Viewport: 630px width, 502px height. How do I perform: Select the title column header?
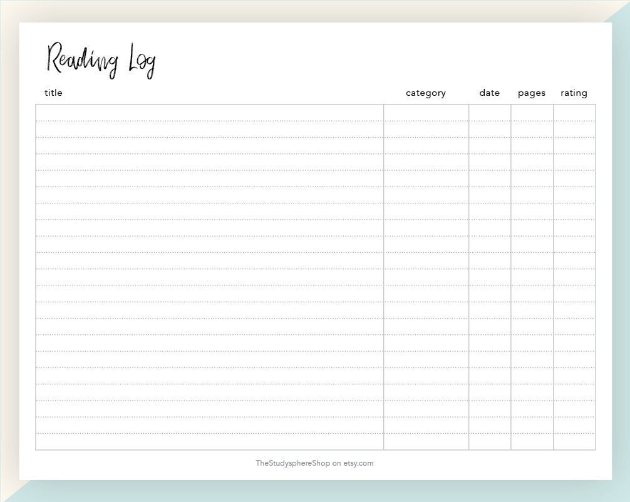(53, 93)
